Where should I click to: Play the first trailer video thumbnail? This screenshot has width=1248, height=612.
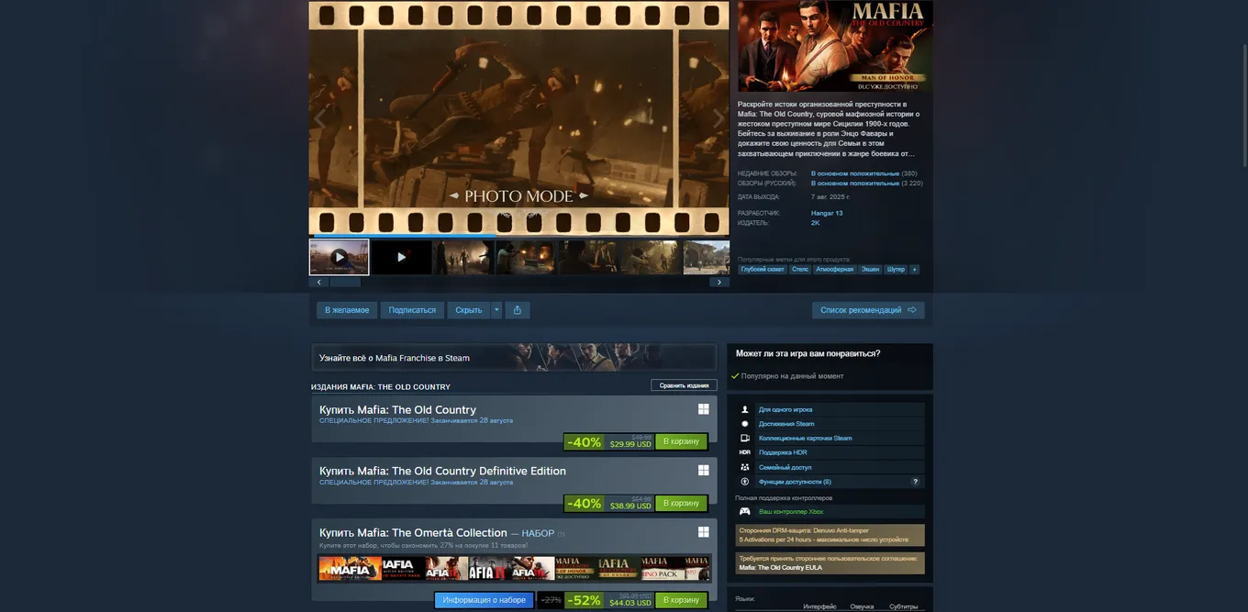(340, 257)
